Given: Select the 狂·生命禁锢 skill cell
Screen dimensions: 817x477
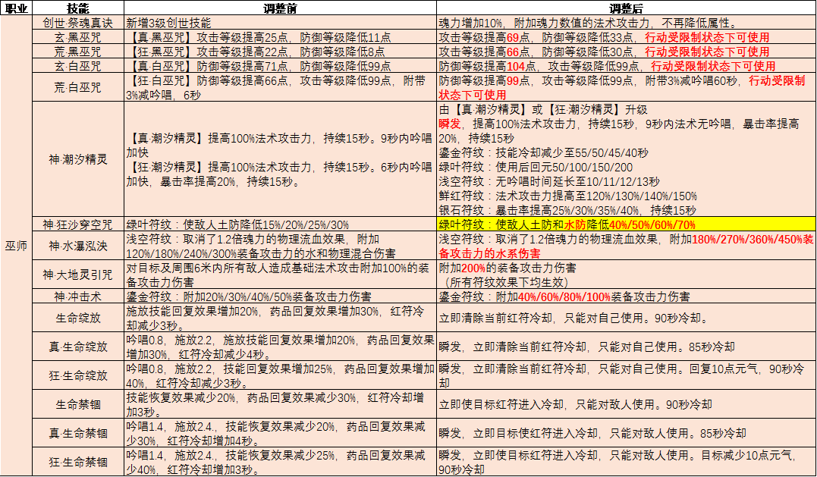Looking at the screenshot, I should pyautogui.click(x=78, y=462).
